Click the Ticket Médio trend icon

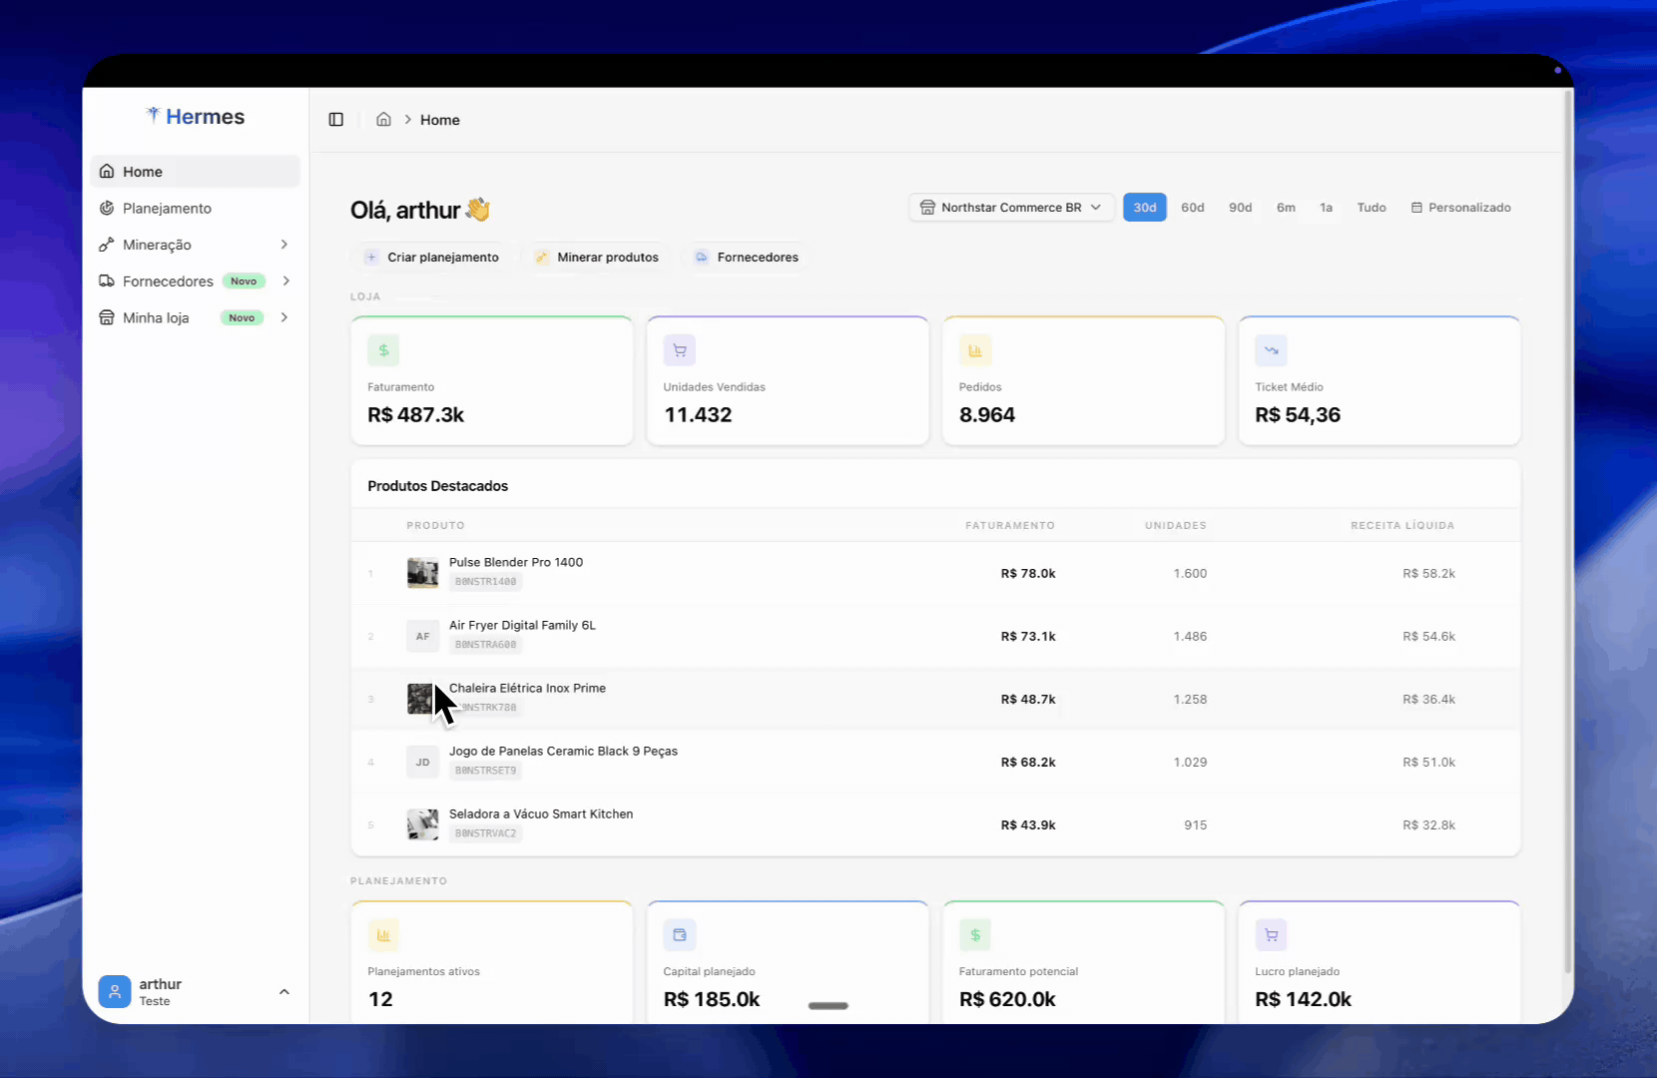[x=1271, y=350]
